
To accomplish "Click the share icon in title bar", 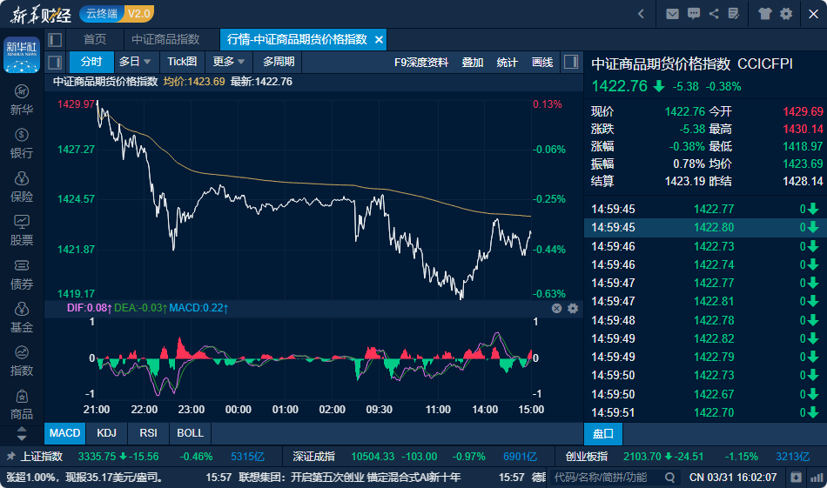I will click(714, 13).
